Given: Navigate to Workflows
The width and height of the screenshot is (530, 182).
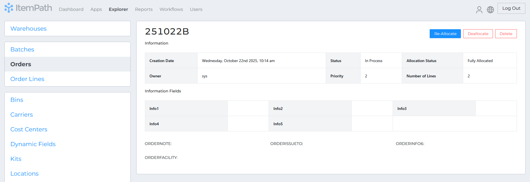Looking at the screenshot, I should point(171,9).
